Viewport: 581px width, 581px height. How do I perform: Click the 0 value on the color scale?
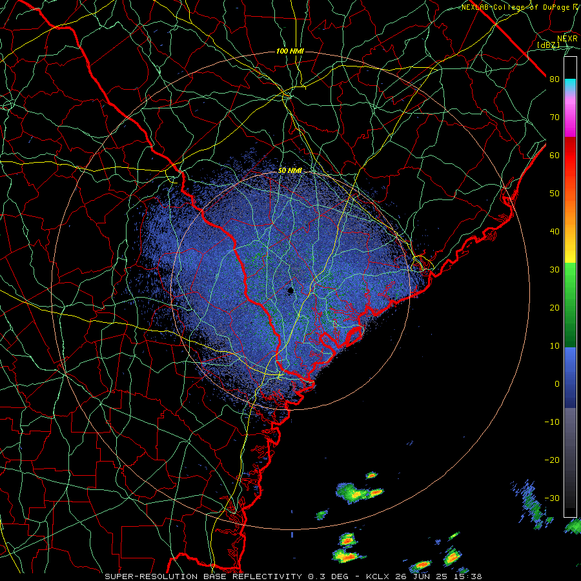coord(557,384)
